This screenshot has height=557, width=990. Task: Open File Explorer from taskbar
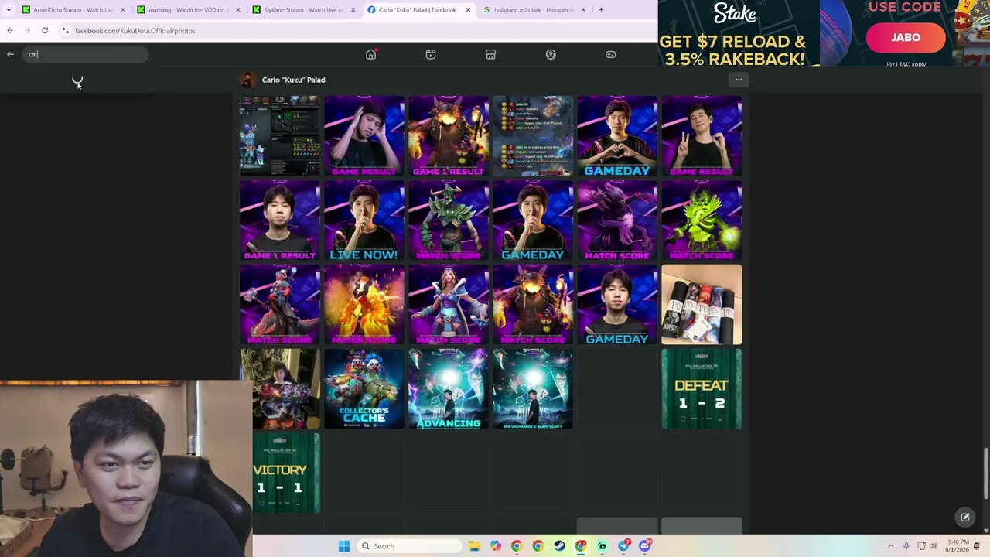pyautogui.click(x=474, y=546)
